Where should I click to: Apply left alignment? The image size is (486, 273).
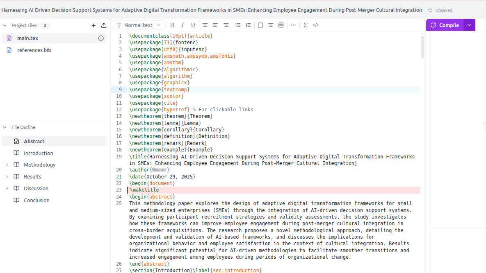pyautogui.click(x=215, y=25)
